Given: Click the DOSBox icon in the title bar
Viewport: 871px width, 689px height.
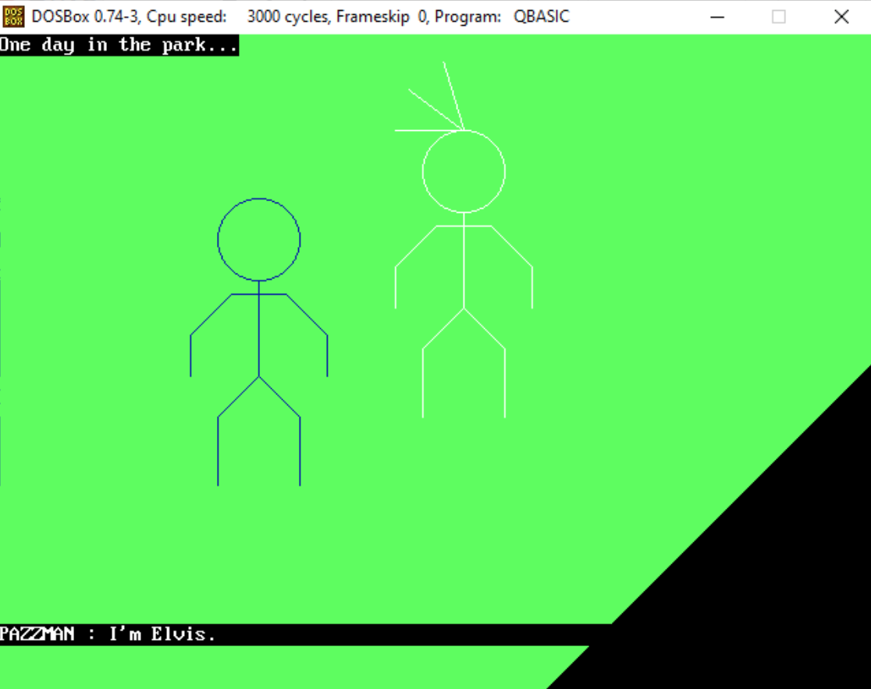Looking at the screenshot, I should coord(13,16).
